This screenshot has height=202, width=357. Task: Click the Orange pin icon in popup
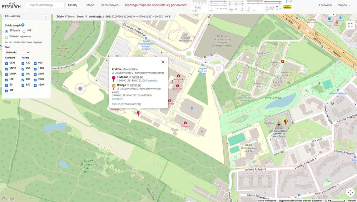tap(114, 87)
